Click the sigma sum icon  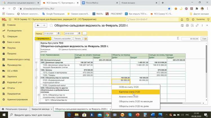[178, 38]
